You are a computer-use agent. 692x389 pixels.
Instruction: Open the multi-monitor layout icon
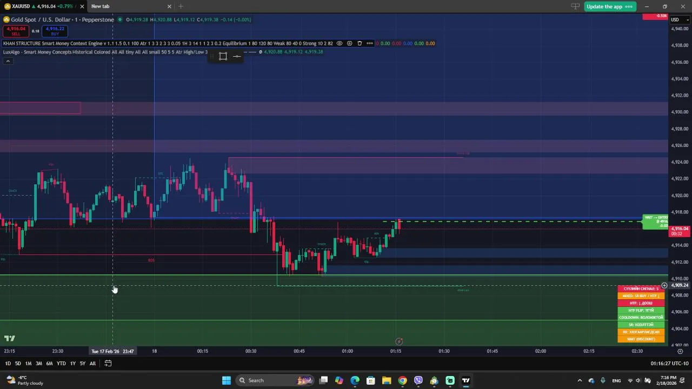(x=575, y=6)
